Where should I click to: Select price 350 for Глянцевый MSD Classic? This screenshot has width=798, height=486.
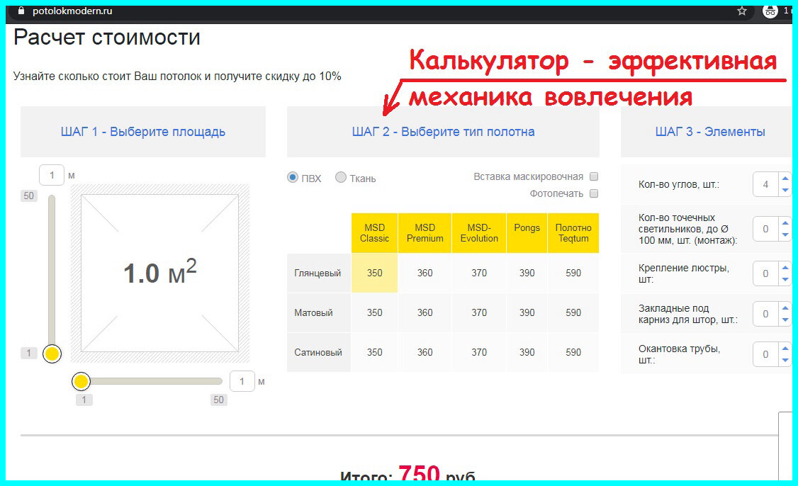click(x=374, y=273)
